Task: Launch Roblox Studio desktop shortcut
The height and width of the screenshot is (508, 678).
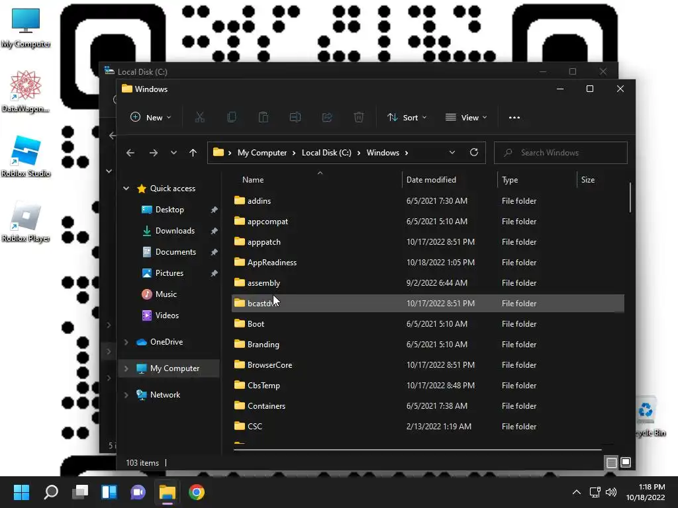Action: [26, 156]
